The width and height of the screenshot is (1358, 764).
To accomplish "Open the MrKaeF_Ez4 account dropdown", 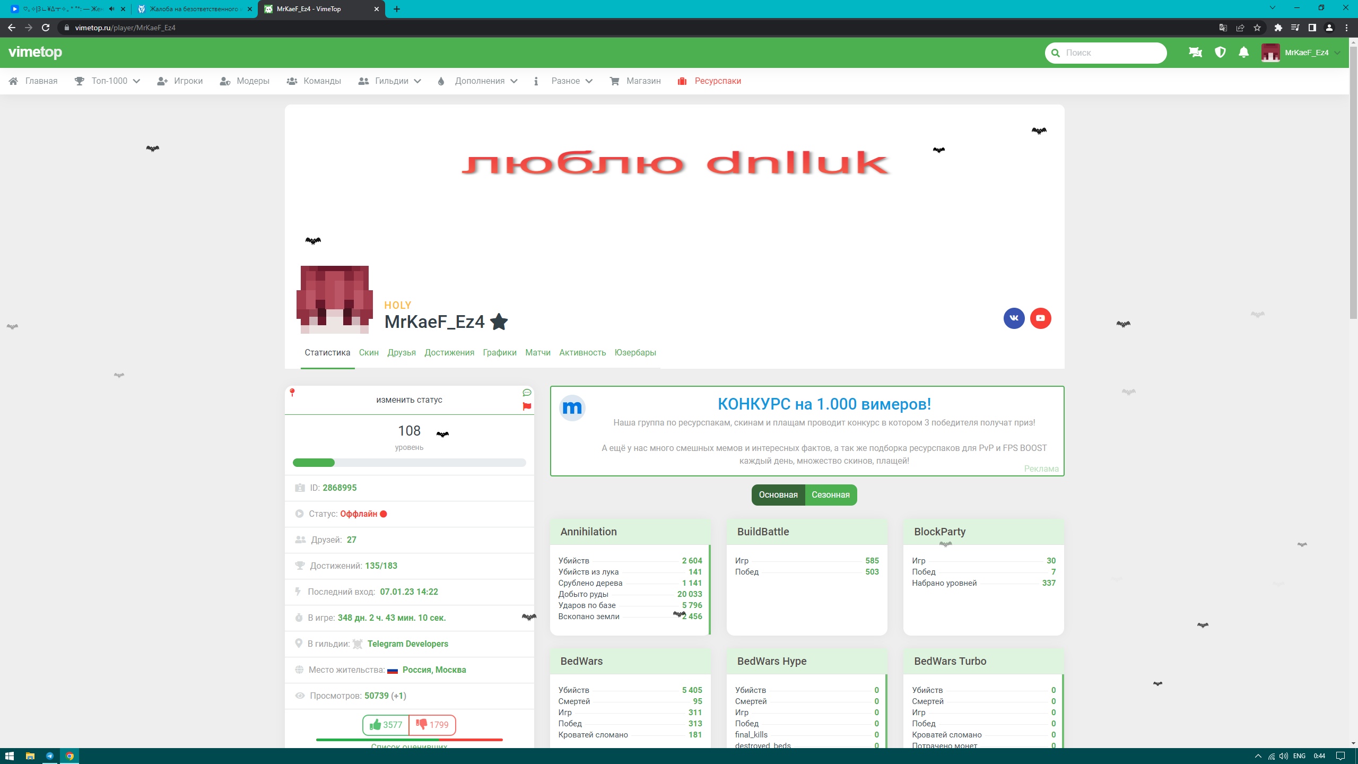I will [1301, 53].
